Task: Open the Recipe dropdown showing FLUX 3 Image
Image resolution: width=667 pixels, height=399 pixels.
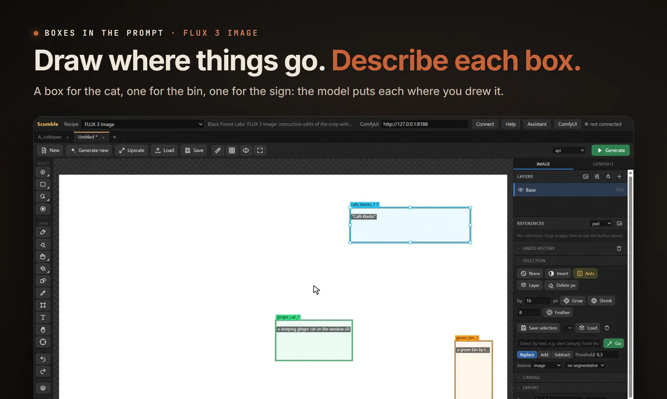Action: [143, 124]
